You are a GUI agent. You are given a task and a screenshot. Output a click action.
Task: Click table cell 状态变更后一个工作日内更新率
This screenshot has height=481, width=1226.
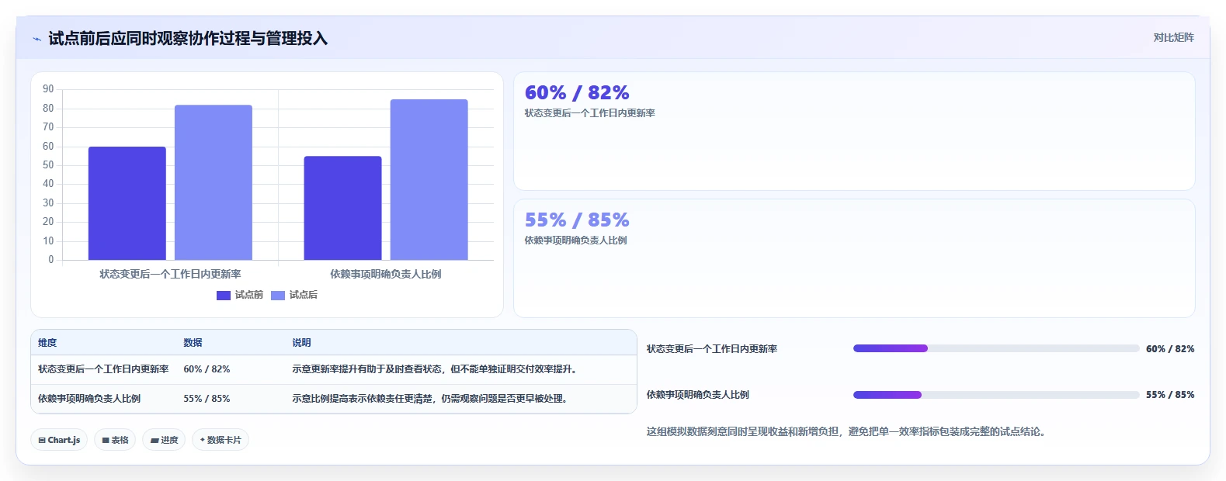point(103,369)
